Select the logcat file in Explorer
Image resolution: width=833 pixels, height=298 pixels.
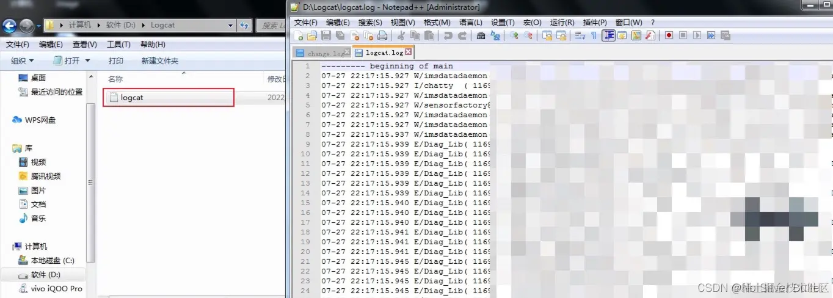point(169,98)
